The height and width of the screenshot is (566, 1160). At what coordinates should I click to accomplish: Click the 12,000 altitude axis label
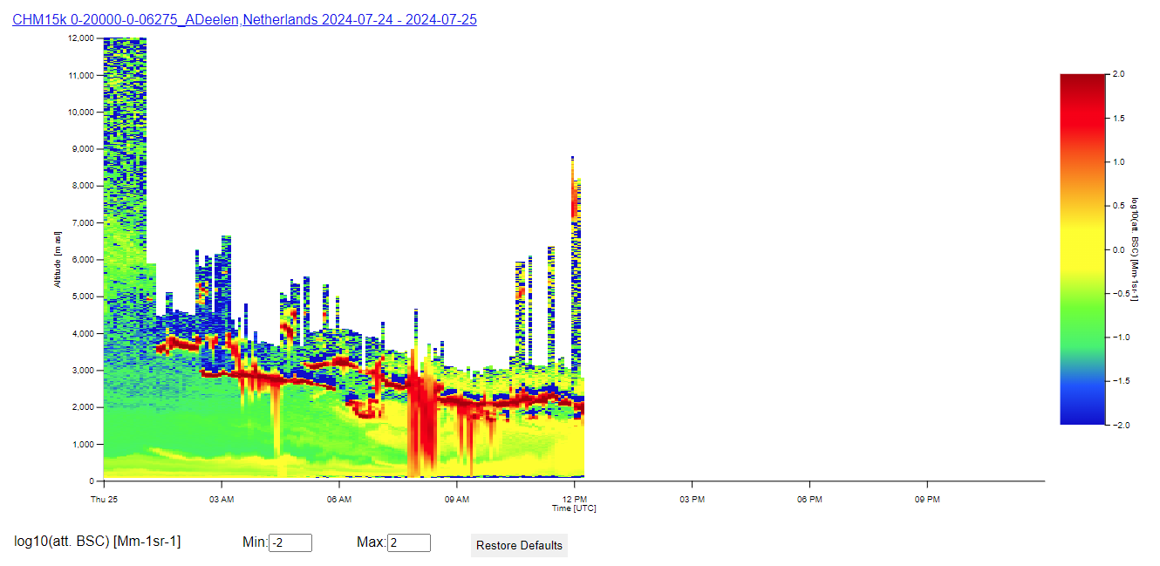coord(80,38)
